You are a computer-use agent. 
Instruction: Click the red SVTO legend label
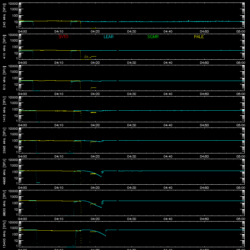pyautogui.click(x=63, y=37)
